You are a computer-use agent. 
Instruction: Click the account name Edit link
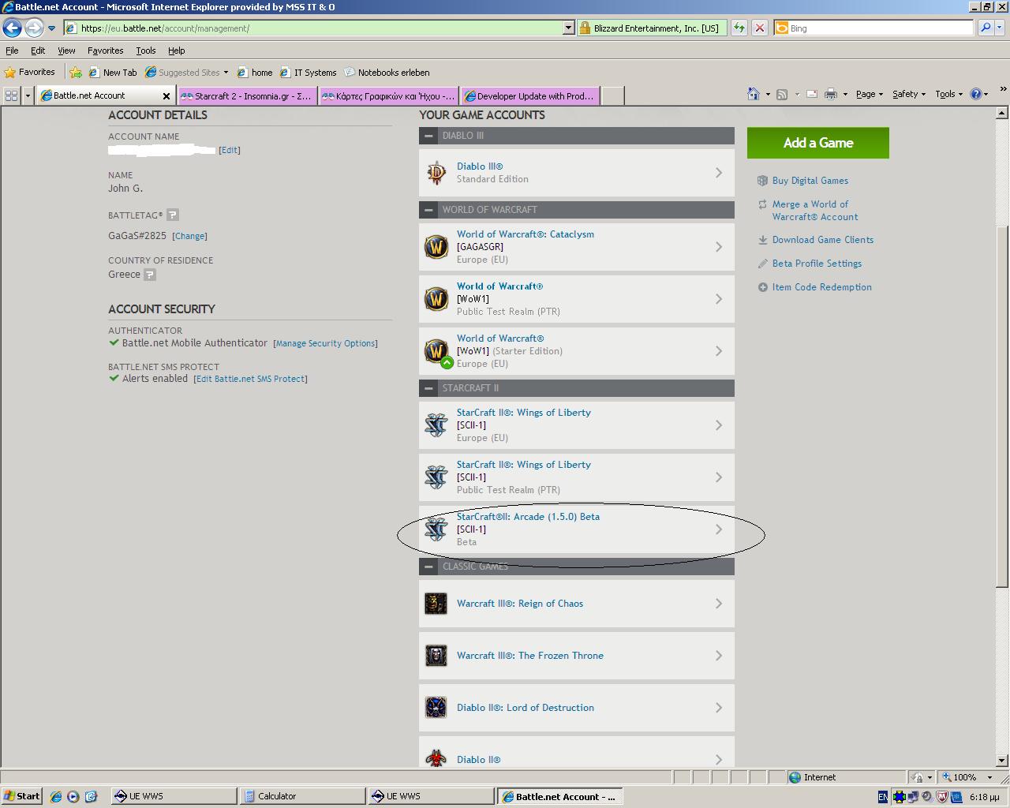pyautogui.click(x=230, y=150)
